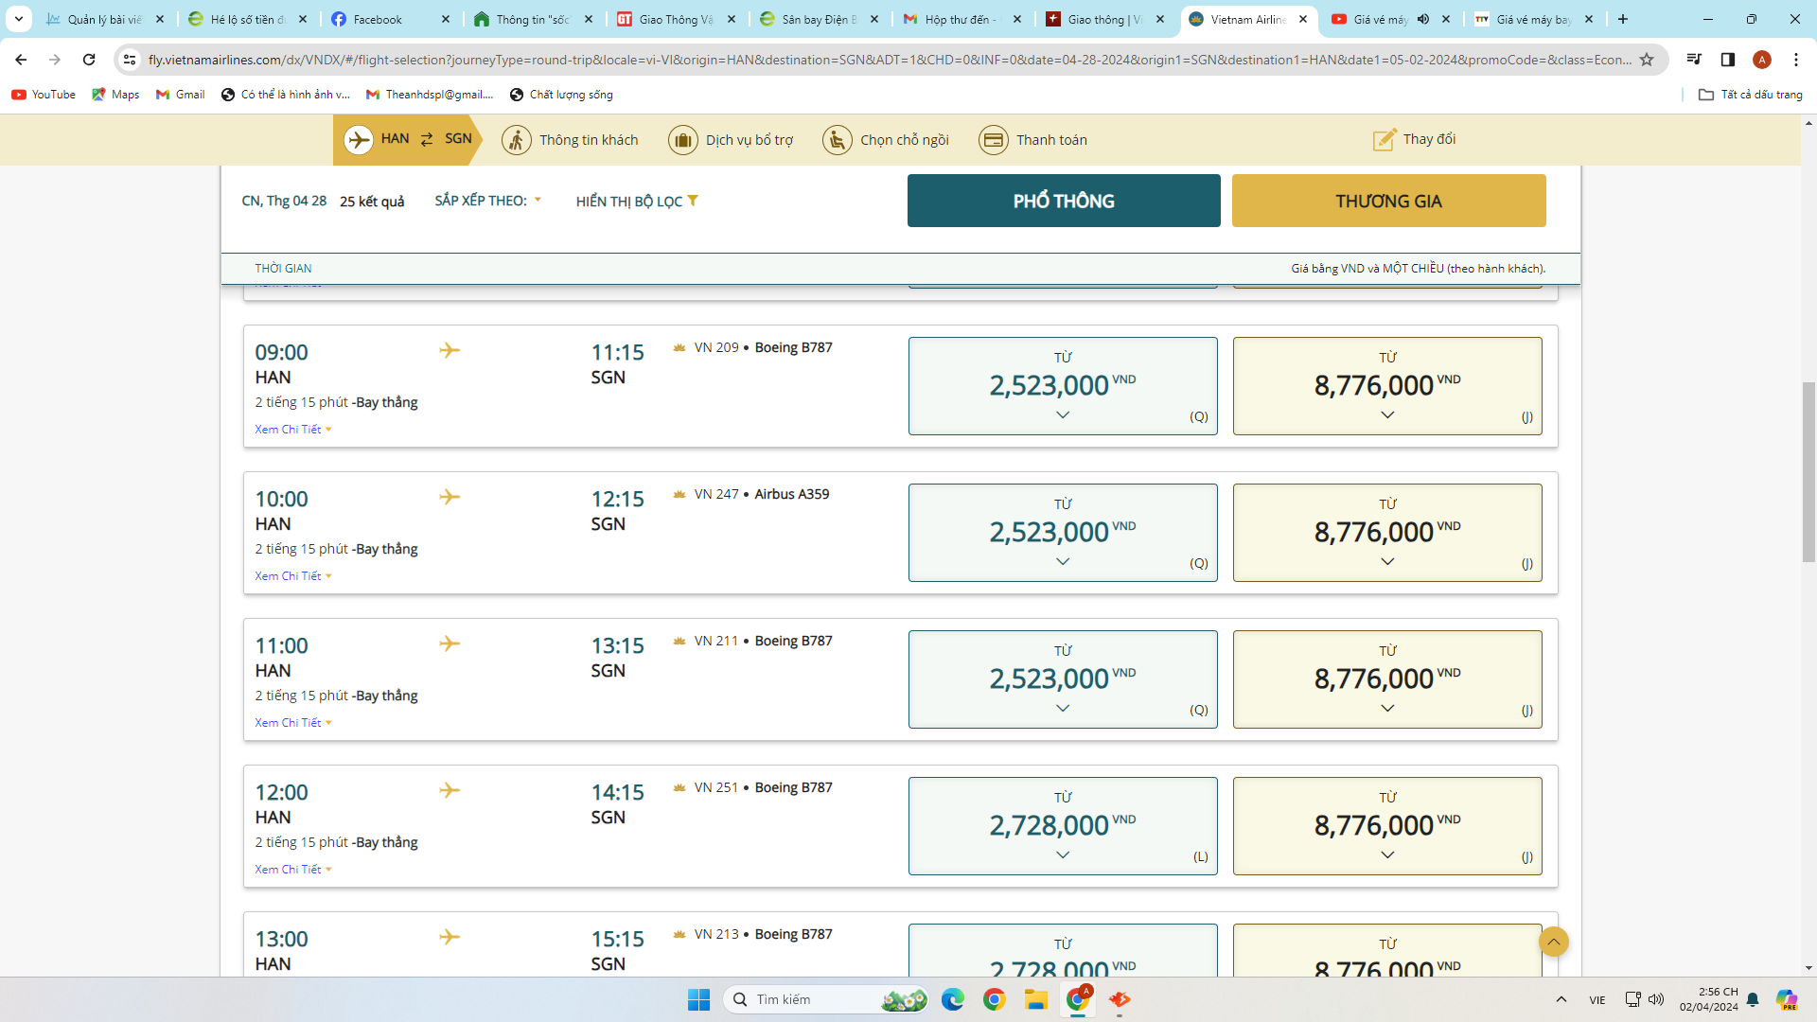Click the Windows Start button

pos(698,999)
